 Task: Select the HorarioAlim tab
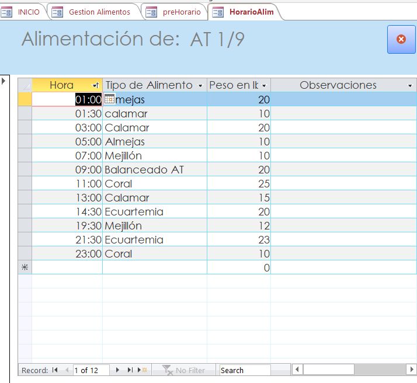click(x=245, y=12)
